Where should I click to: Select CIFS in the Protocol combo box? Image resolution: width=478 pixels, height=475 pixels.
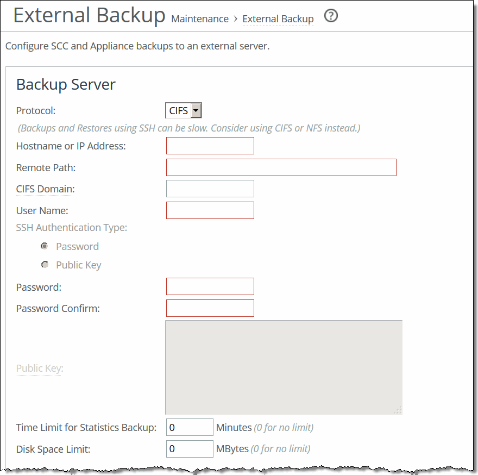179,110
